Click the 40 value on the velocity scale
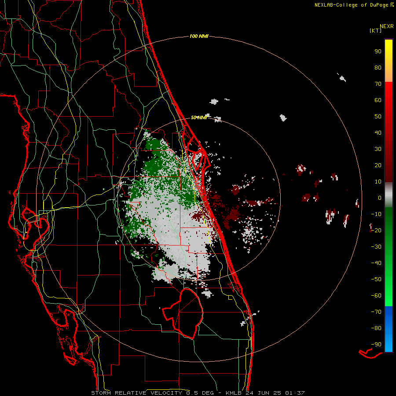 (378, 132)
